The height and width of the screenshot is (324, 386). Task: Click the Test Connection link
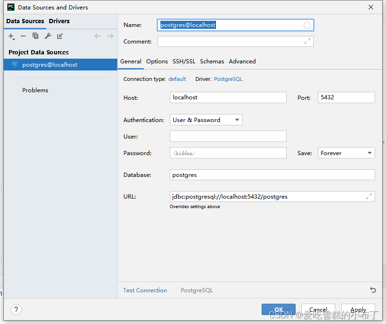click(x=145, y=290)
